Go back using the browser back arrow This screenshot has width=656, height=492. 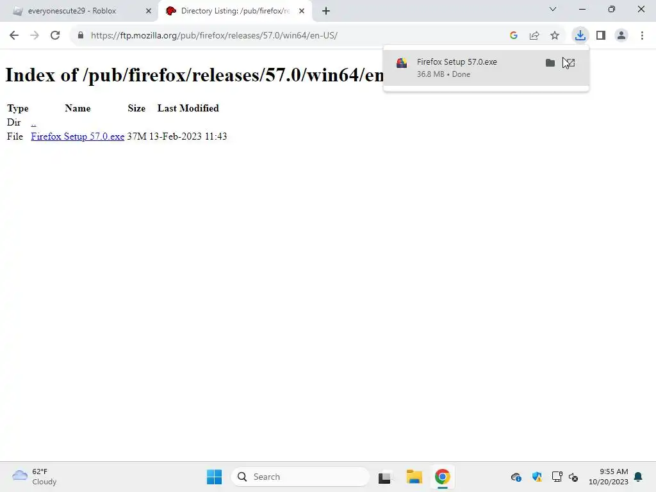point(14,36)
